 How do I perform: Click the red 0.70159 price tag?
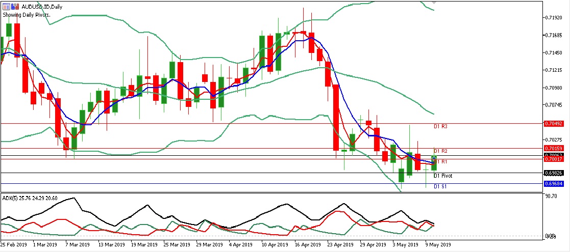click(553, 148)
